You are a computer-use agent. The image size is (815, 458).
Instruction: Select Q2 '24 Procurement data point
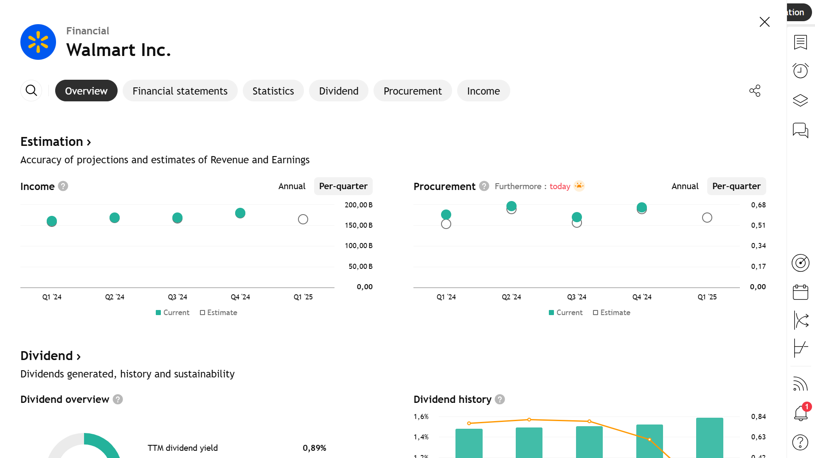(511, 207)
